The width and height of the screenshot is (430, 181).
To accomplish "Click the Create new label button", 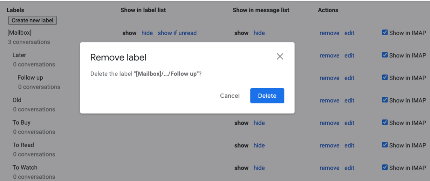I will (x=32, y=21).
